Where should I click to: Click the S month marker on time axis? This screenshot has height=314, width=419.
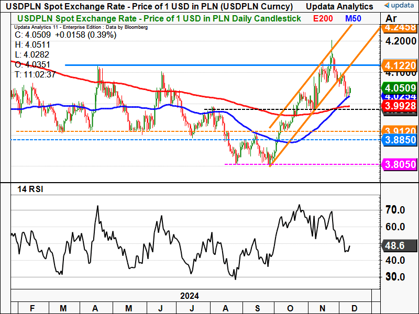tap(257, 308)
